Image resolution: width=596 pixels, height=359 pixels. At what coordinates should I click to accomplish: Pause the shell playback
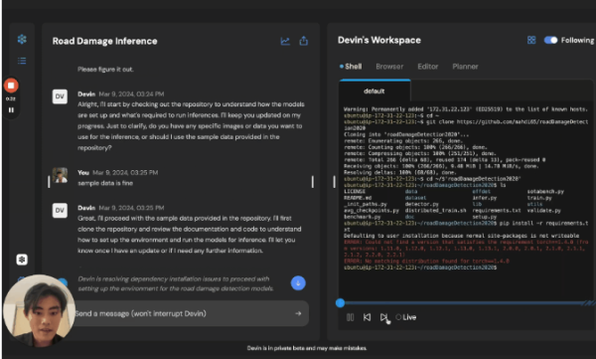pos(350,317)
